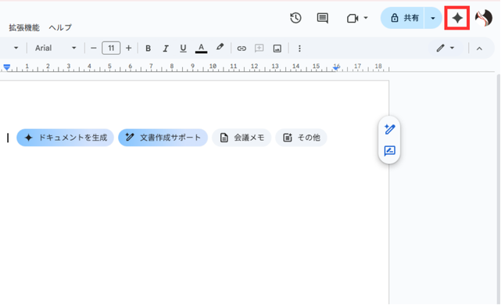Click the vertical scrollbar

coord(499,188)
